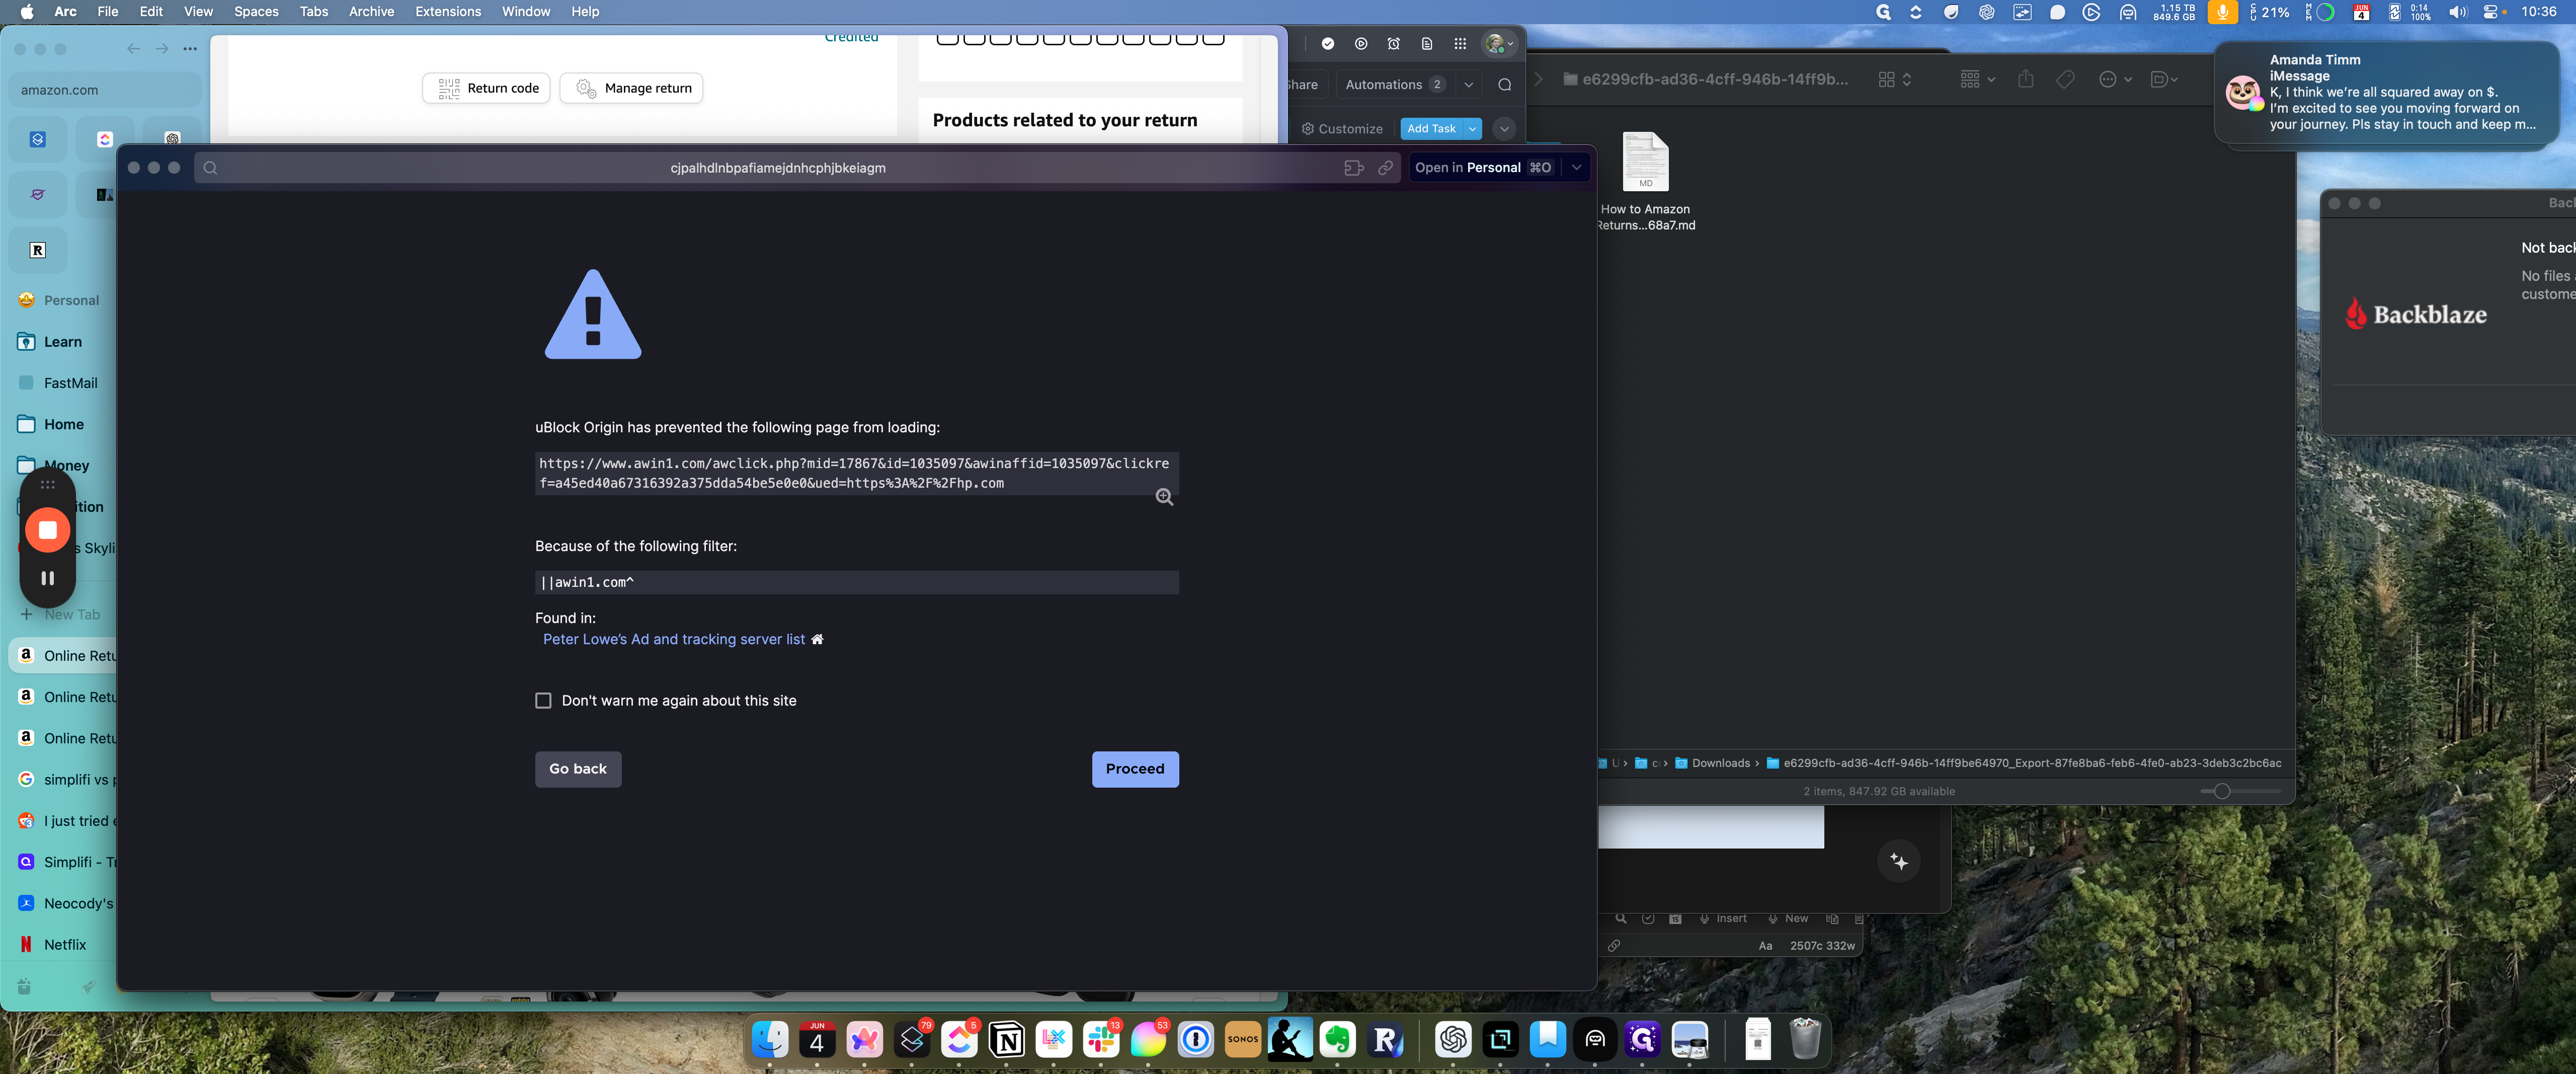Change the Finder icon view mode selector
The height and width of the screenshot is (1074, 2576).
pyautogui.click(x=1895, y=79)
